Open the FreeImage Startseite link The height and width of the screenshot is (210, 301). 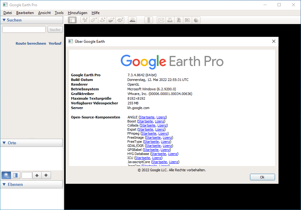point(153,137)
